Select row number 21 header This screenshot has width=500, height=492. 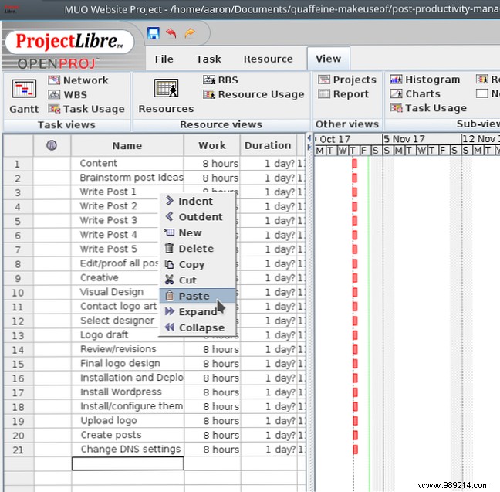coord(18,450)
